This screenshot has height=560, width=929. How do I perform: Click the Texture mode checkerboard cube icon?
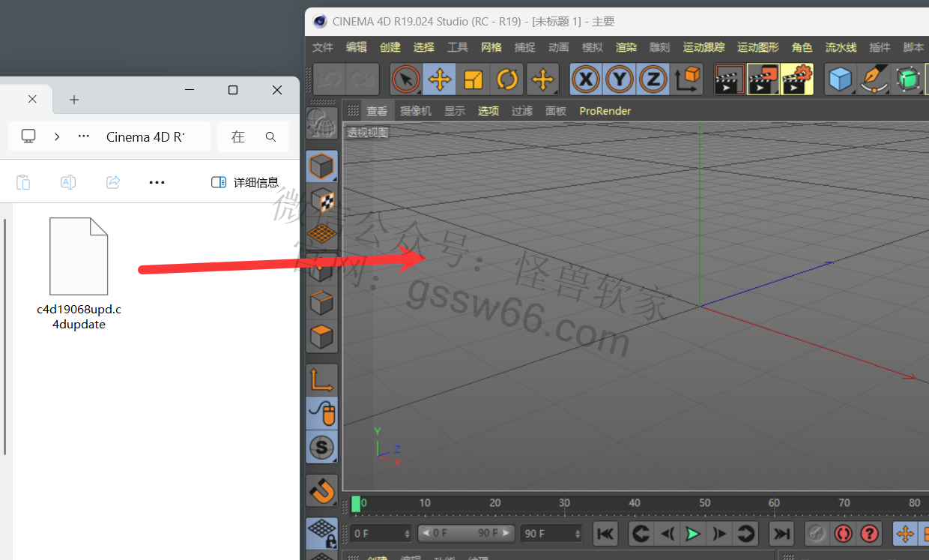[x=322, y=200]
